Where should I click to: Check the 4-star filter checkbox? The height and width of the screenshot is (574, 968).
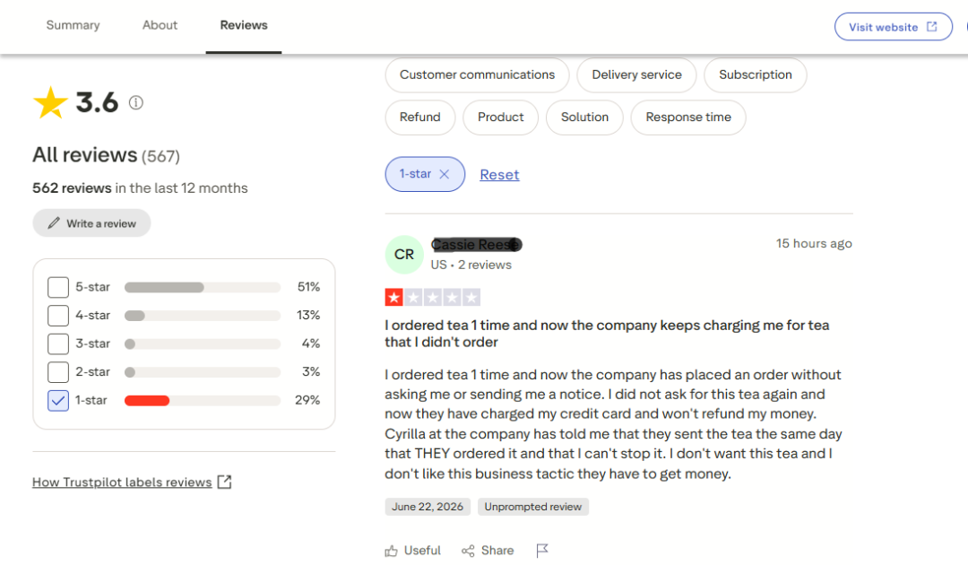[x=58, y=316]
